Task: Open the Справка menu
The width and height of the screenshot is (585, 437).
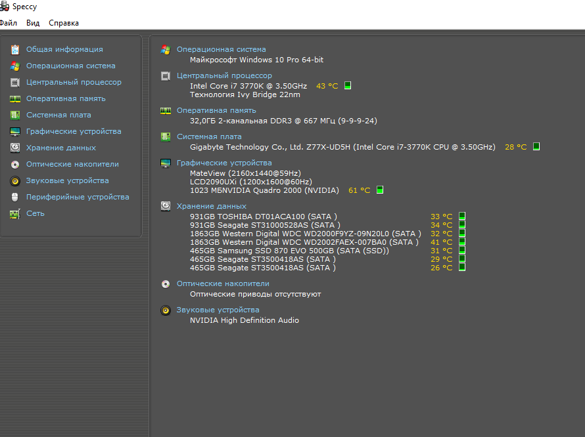Action: (64, 23)
